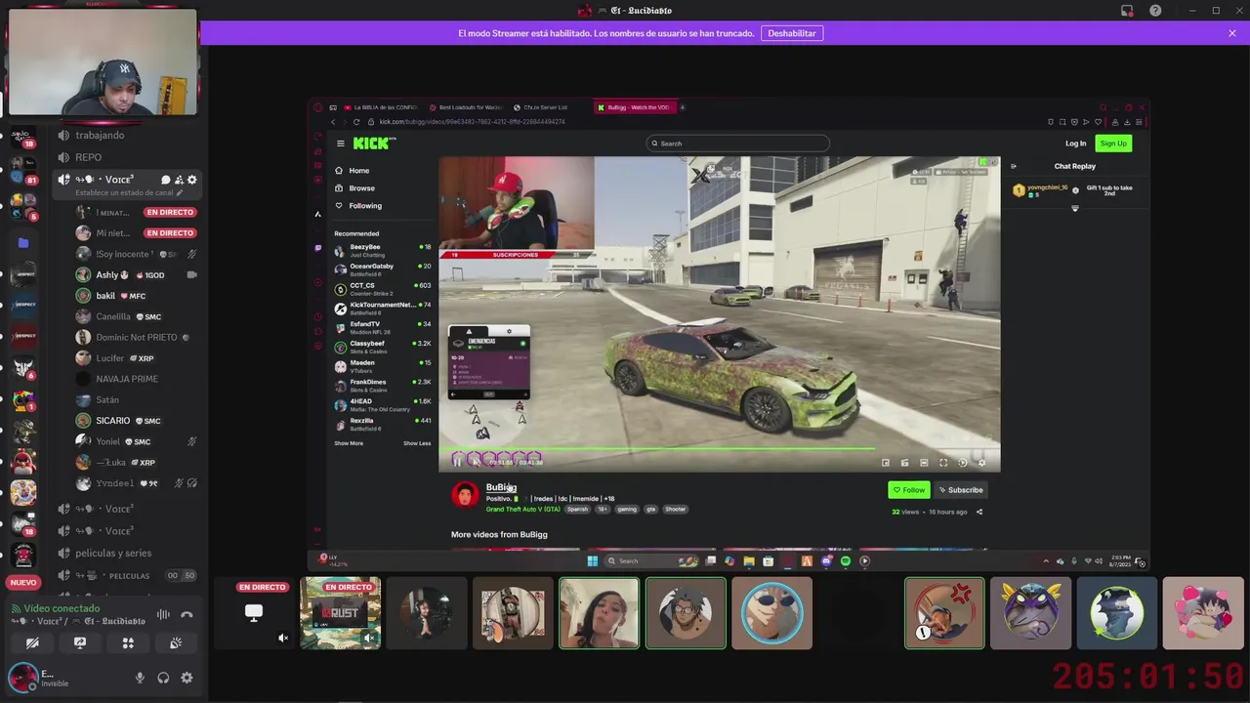
Task: Toggle headphones deafen in user panel
Action: (x=163, y=678)
